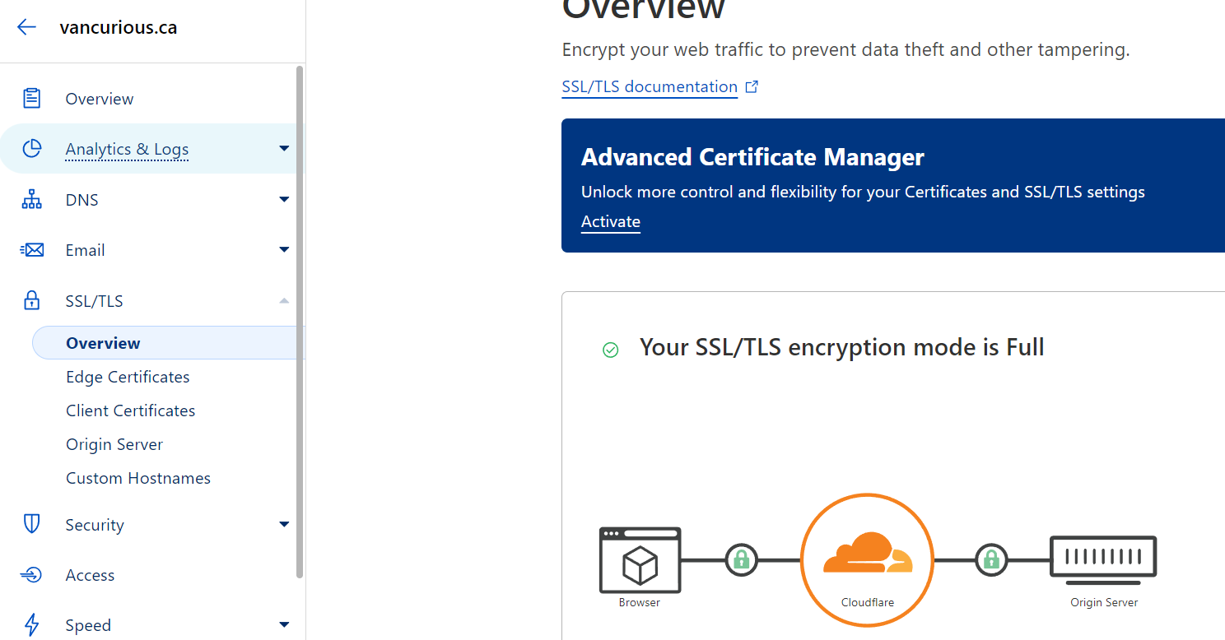The width and height of the screenshot is (1225, 640).
Task: Open Client Certificates submenu item
Action: pyautogui.click(x=130, y=410)
